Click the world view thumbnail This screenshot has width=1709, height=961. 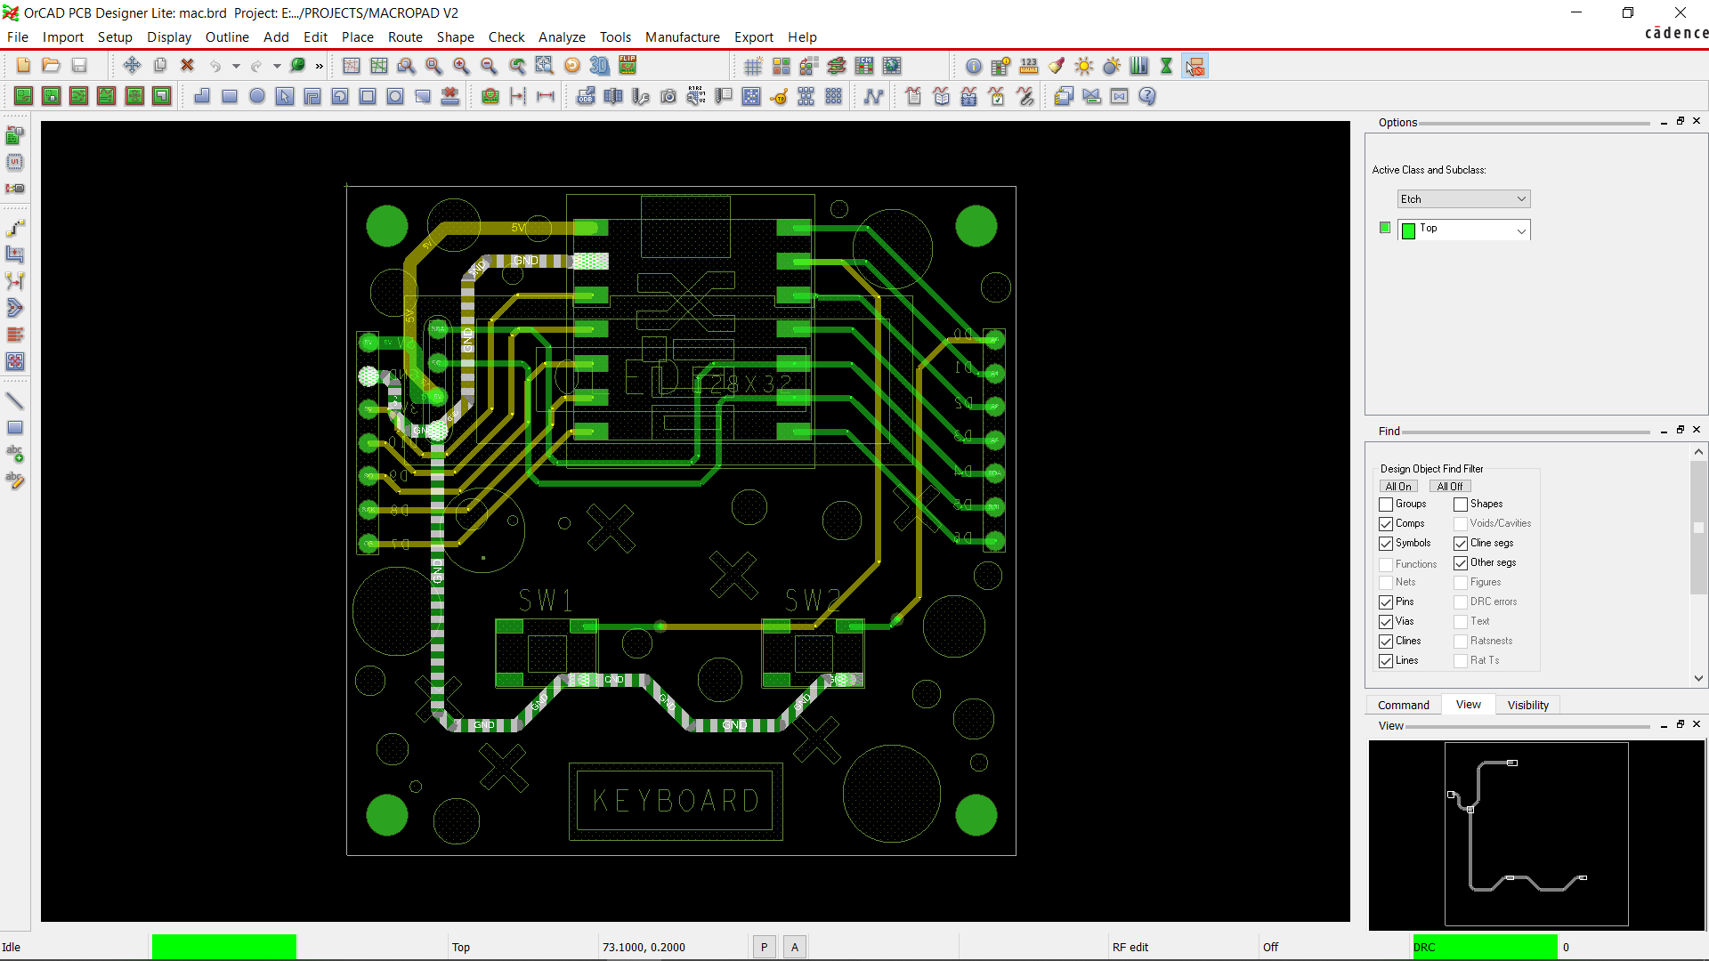[1536, 835]
